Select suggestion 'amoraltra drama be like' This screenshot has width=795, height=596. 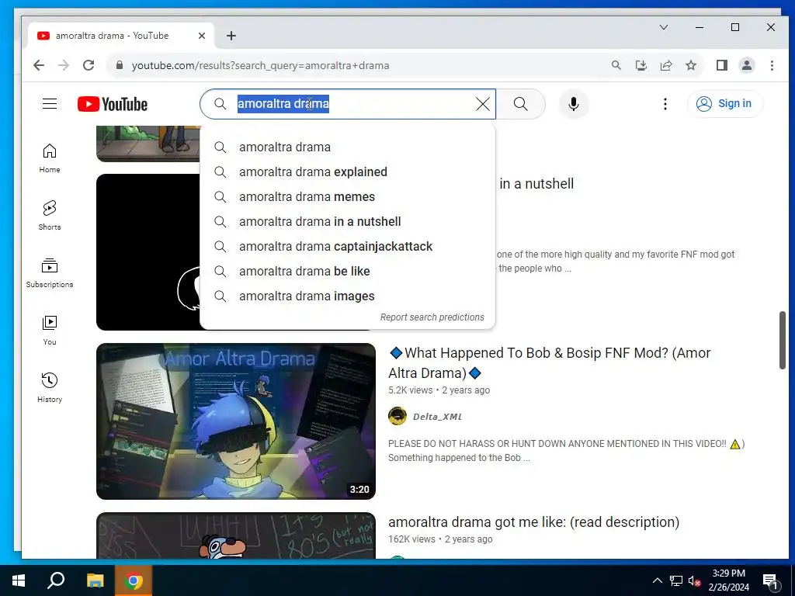[347, 271]
